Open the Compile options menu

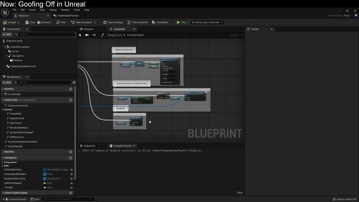point(19,22)
